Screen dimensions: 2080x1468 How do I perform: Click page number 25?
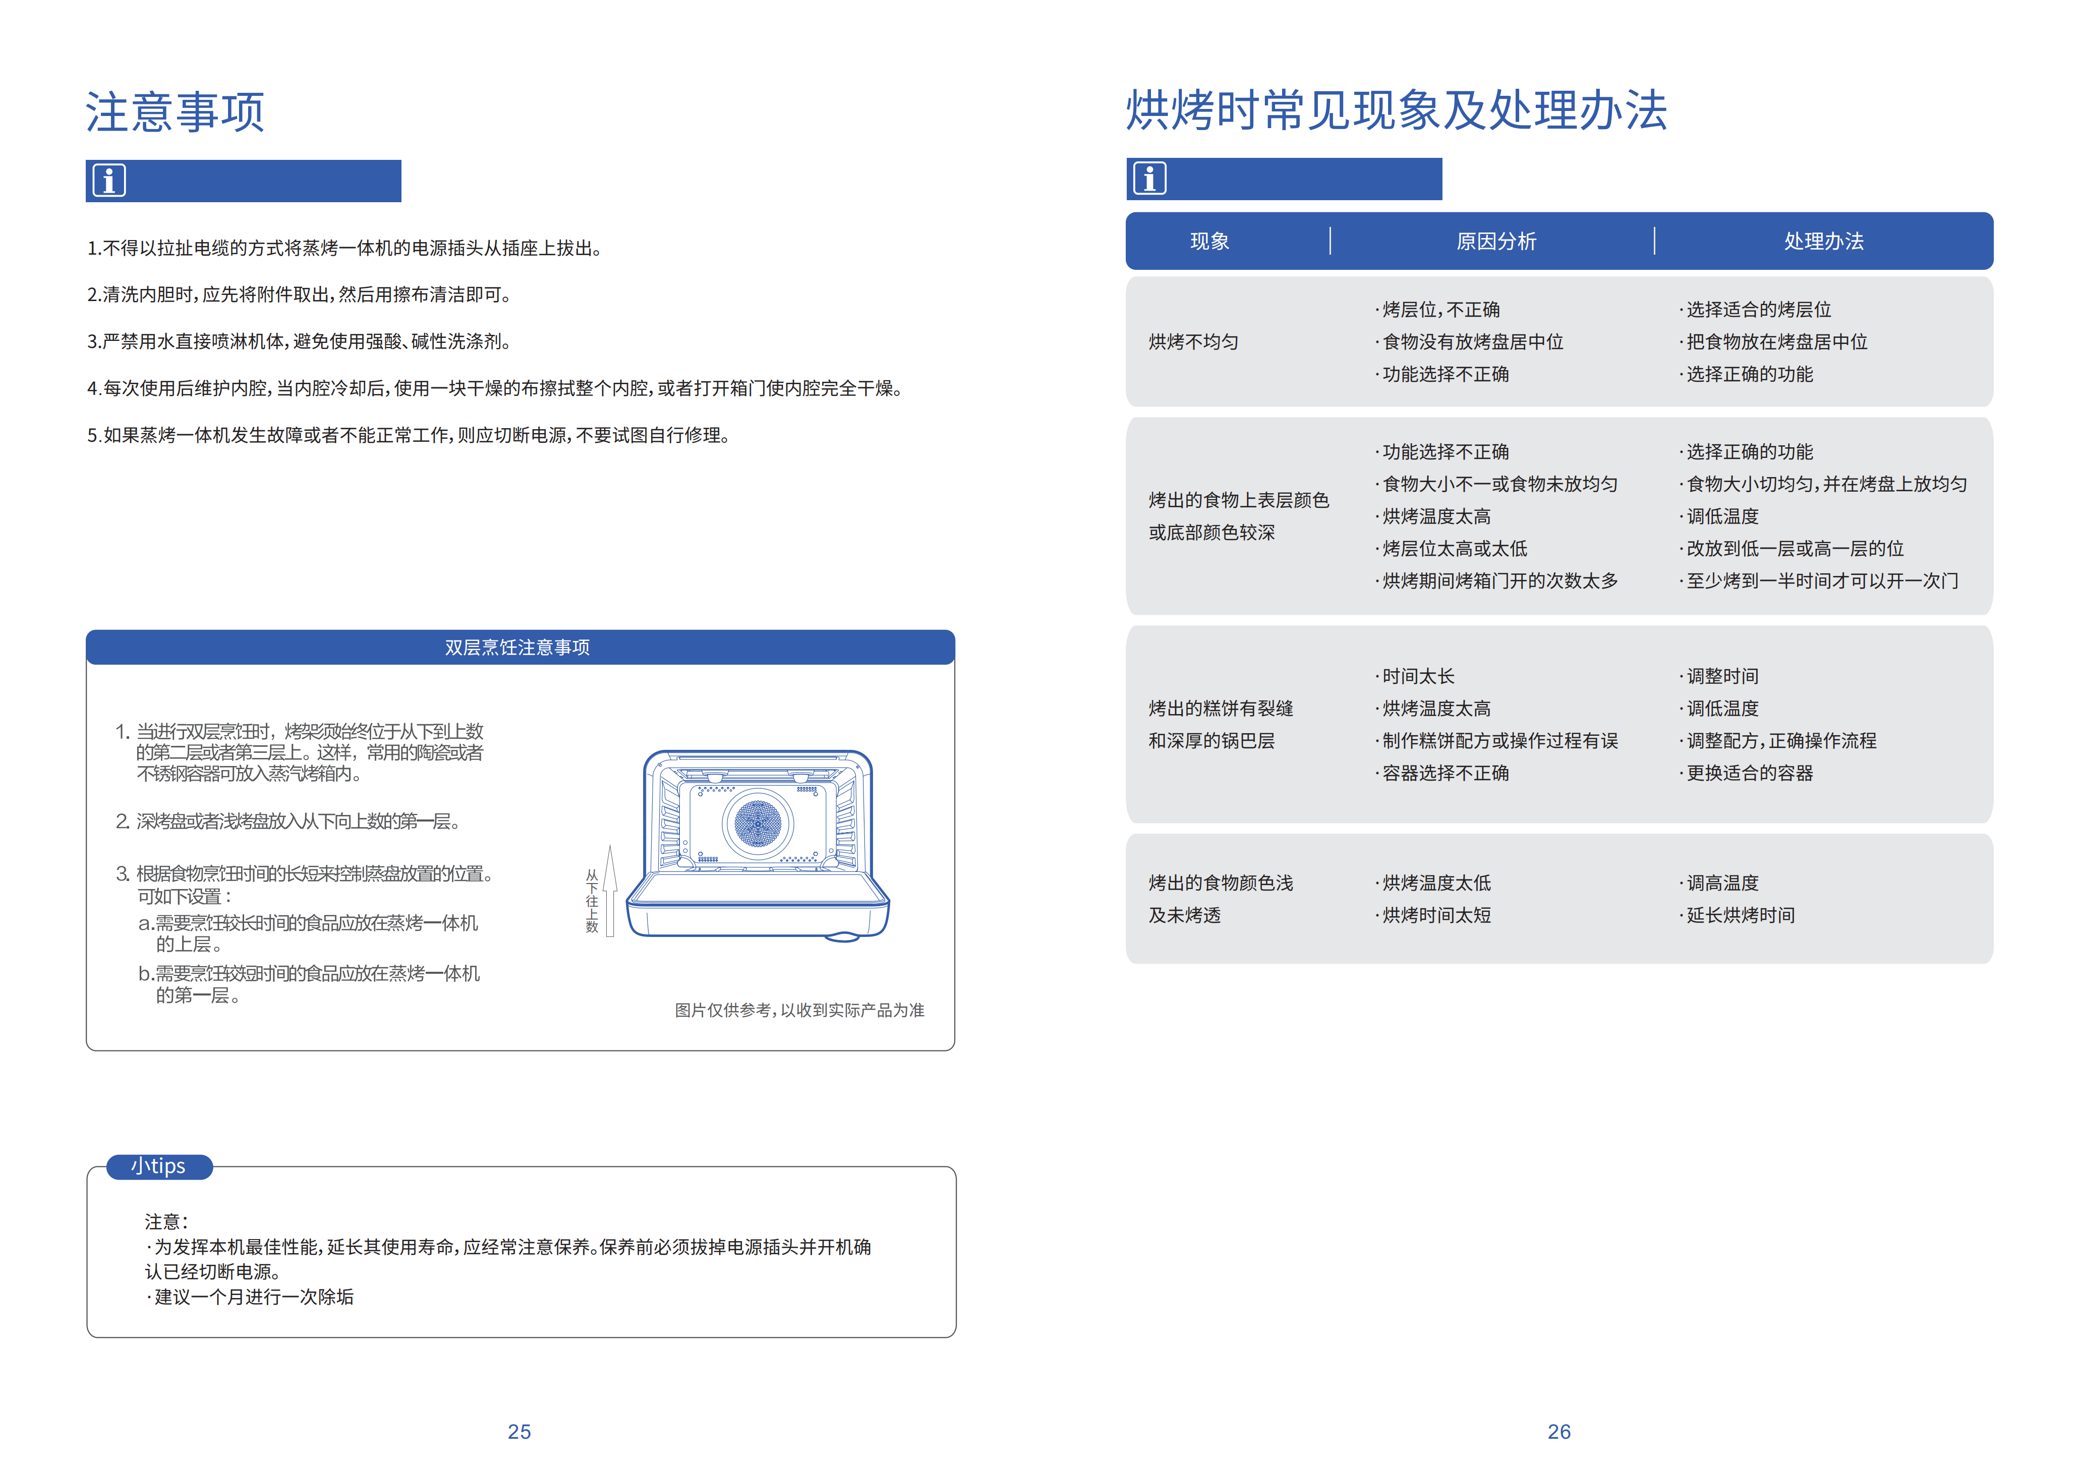click(519, 1431)
